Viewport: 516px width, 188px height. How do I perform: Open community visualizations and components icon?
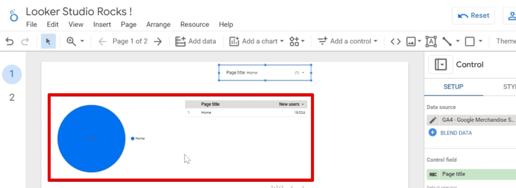(x=297, y=41)
